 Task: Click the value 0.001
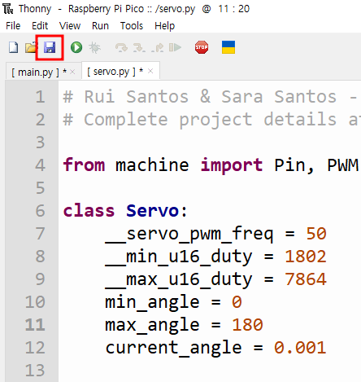coord(300,348)
